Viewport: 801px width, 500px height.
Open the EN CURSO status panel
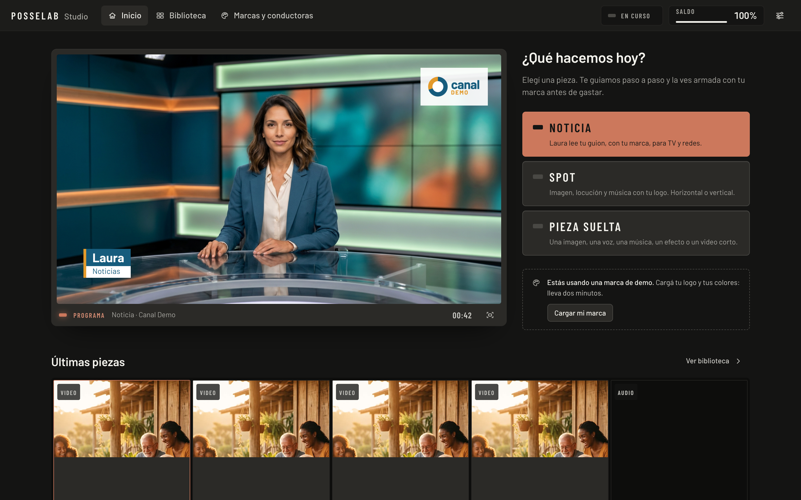[x=632, y=16]
